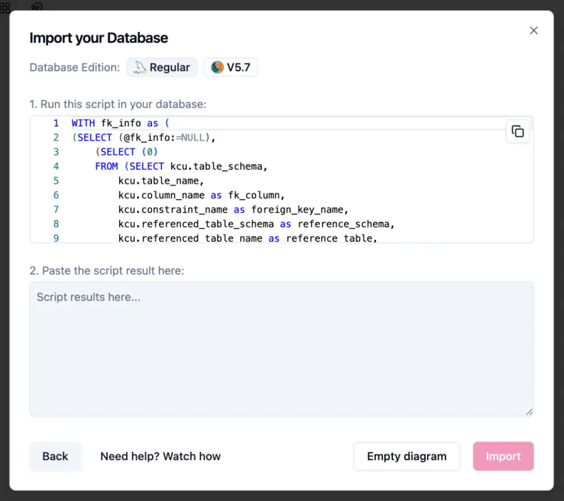Click the swirl icon above the dialog

(x=37, y=7)
